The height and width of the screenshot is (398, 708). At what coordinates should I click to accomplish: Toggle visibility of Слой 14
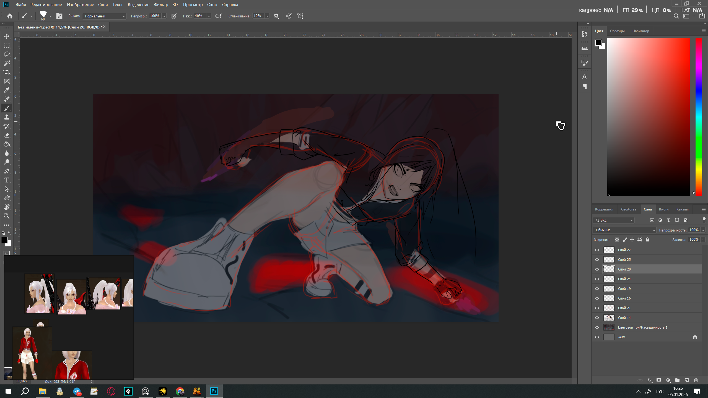coord(597,318)
